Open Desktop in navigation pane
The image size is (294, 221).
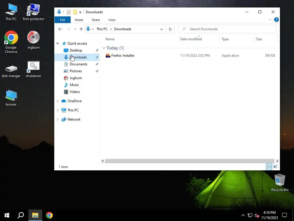(x=76, y=50)
